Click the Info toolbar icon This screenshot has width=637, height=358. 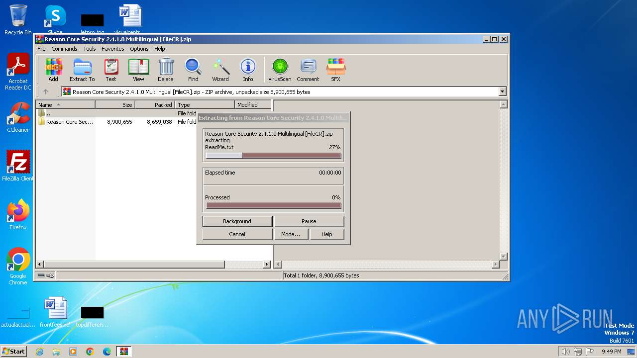[248, 70]
